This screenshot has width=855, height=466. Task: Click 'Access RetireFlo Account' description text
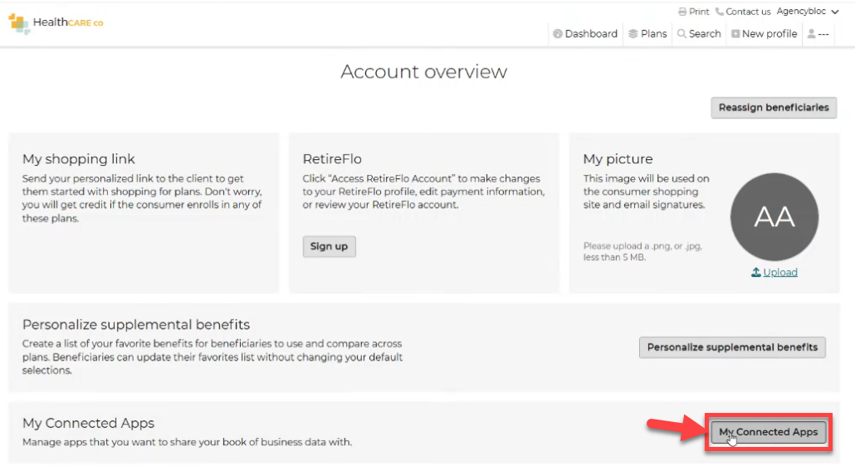coord(423,192)
